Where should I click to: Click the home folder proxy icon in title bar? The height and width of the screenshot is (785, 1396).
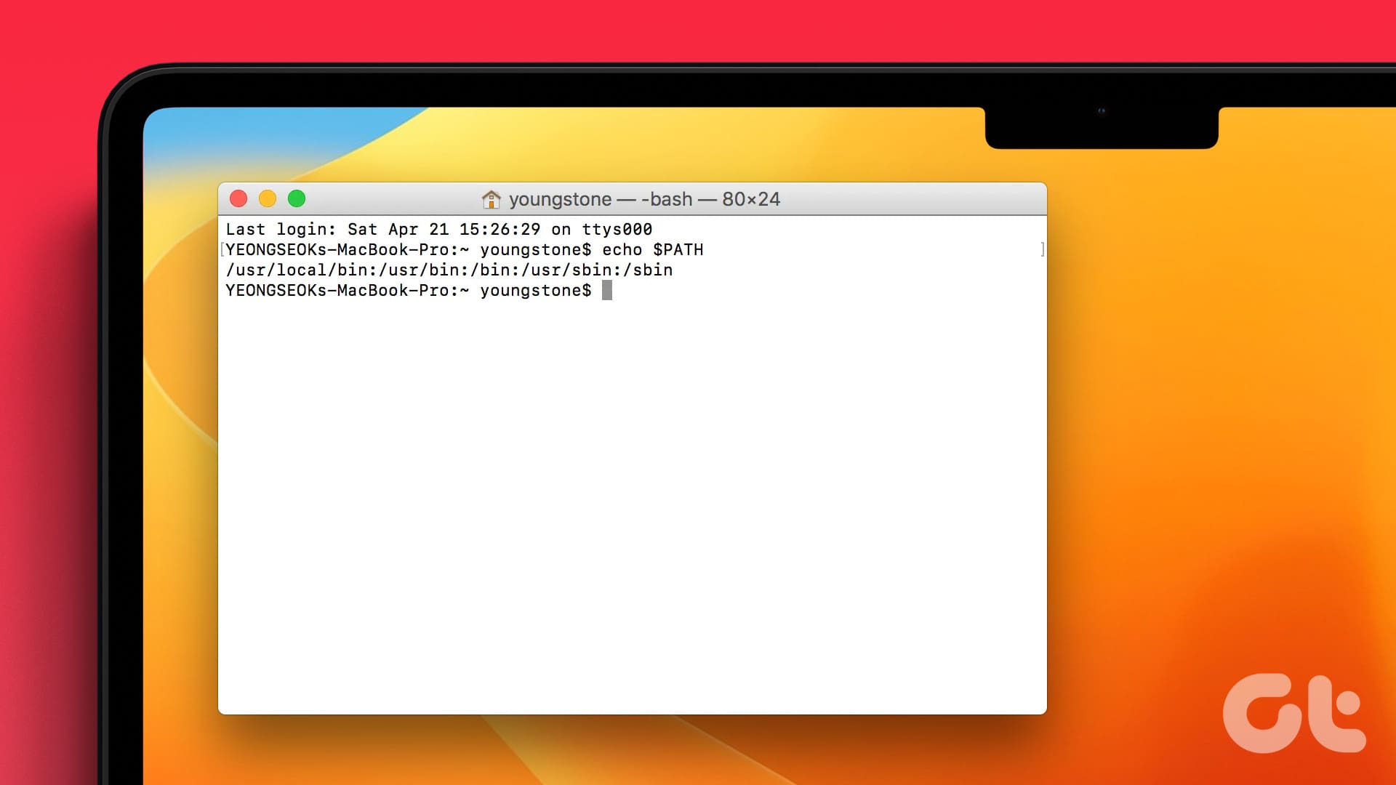(x=492, y=198)
